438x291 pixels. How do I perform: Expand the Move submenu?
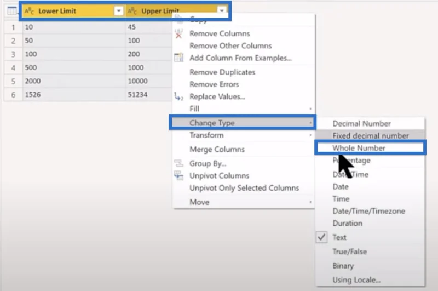point(244,202)
